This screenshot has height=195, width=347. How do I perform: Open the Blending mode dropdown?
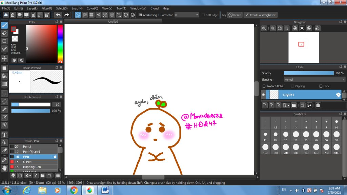click(314, 80)
